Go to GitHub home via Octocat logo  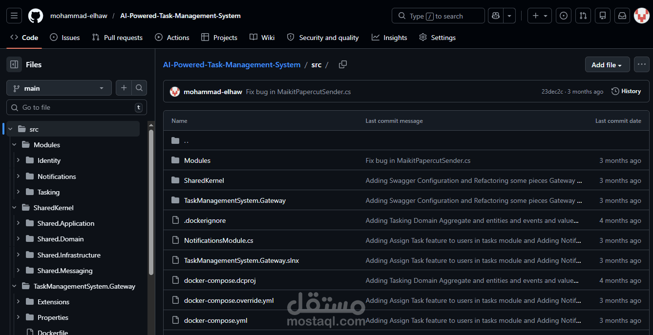(36, 16)
